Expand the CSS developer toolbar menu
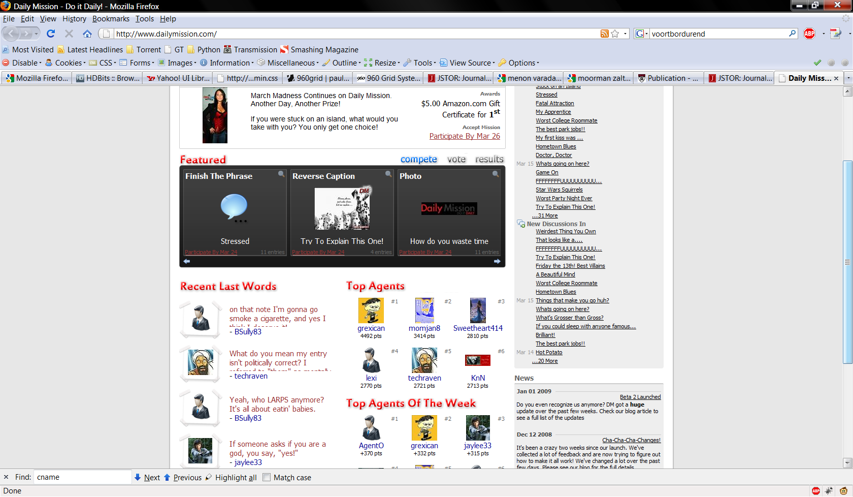The height and width of the screenshot is (497, 853). coord(103,63)
